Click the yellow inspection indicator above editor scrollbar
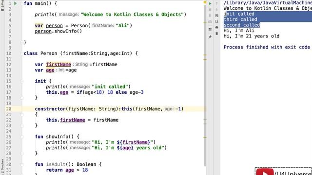The width and height of the screenshot is (312, 175). pyautogui.click(x=205, y=2)
